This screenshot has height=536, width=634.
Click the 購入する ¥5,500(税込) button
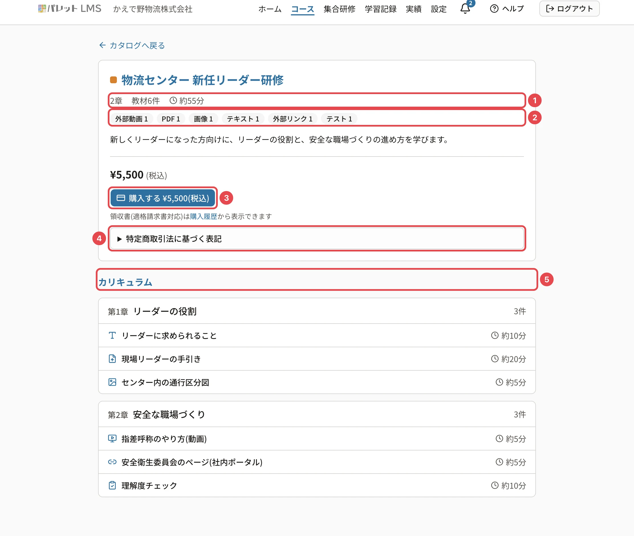click(163, 198)
